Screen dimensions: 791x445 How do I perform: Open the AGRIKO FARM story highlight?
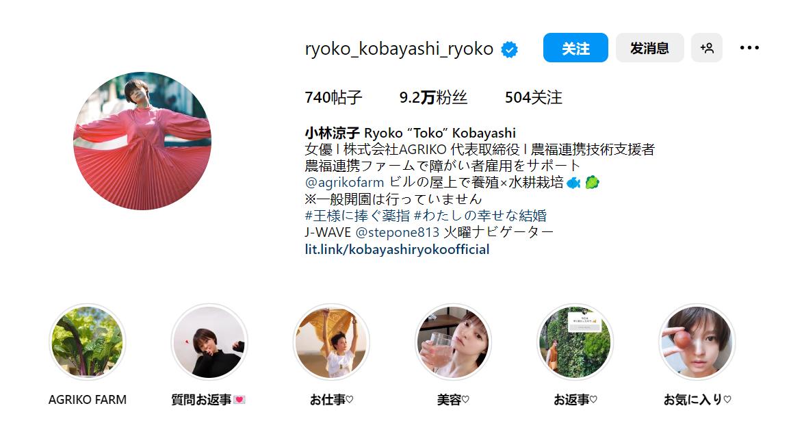click(88, 342)
